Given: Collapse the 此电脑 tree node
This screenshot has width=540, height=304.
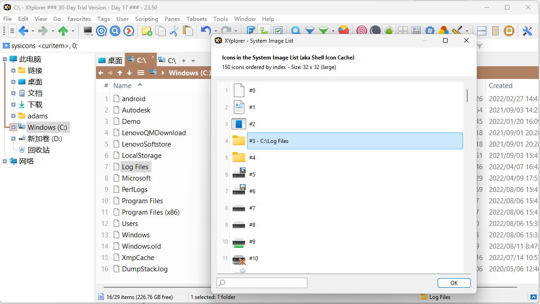Looking at the screenshot, I should pyautogui.click(x=5, y=59).
